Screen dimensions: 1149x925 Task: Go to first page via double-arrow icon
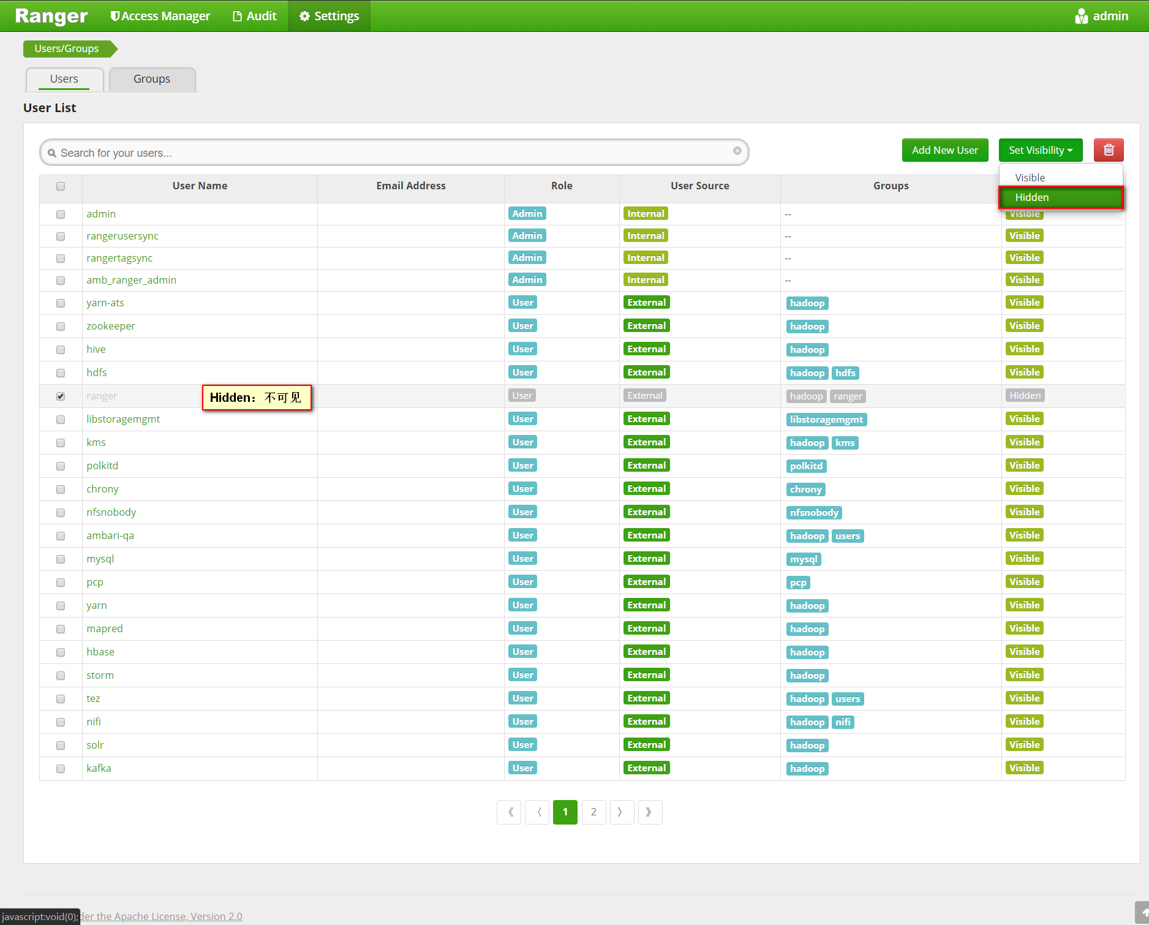[509, 812]
